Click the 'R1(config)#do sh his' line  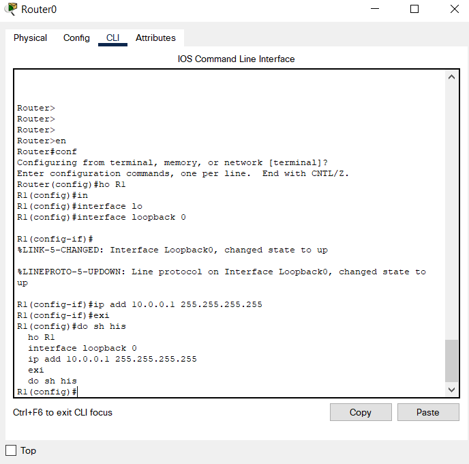click(71, 326)
